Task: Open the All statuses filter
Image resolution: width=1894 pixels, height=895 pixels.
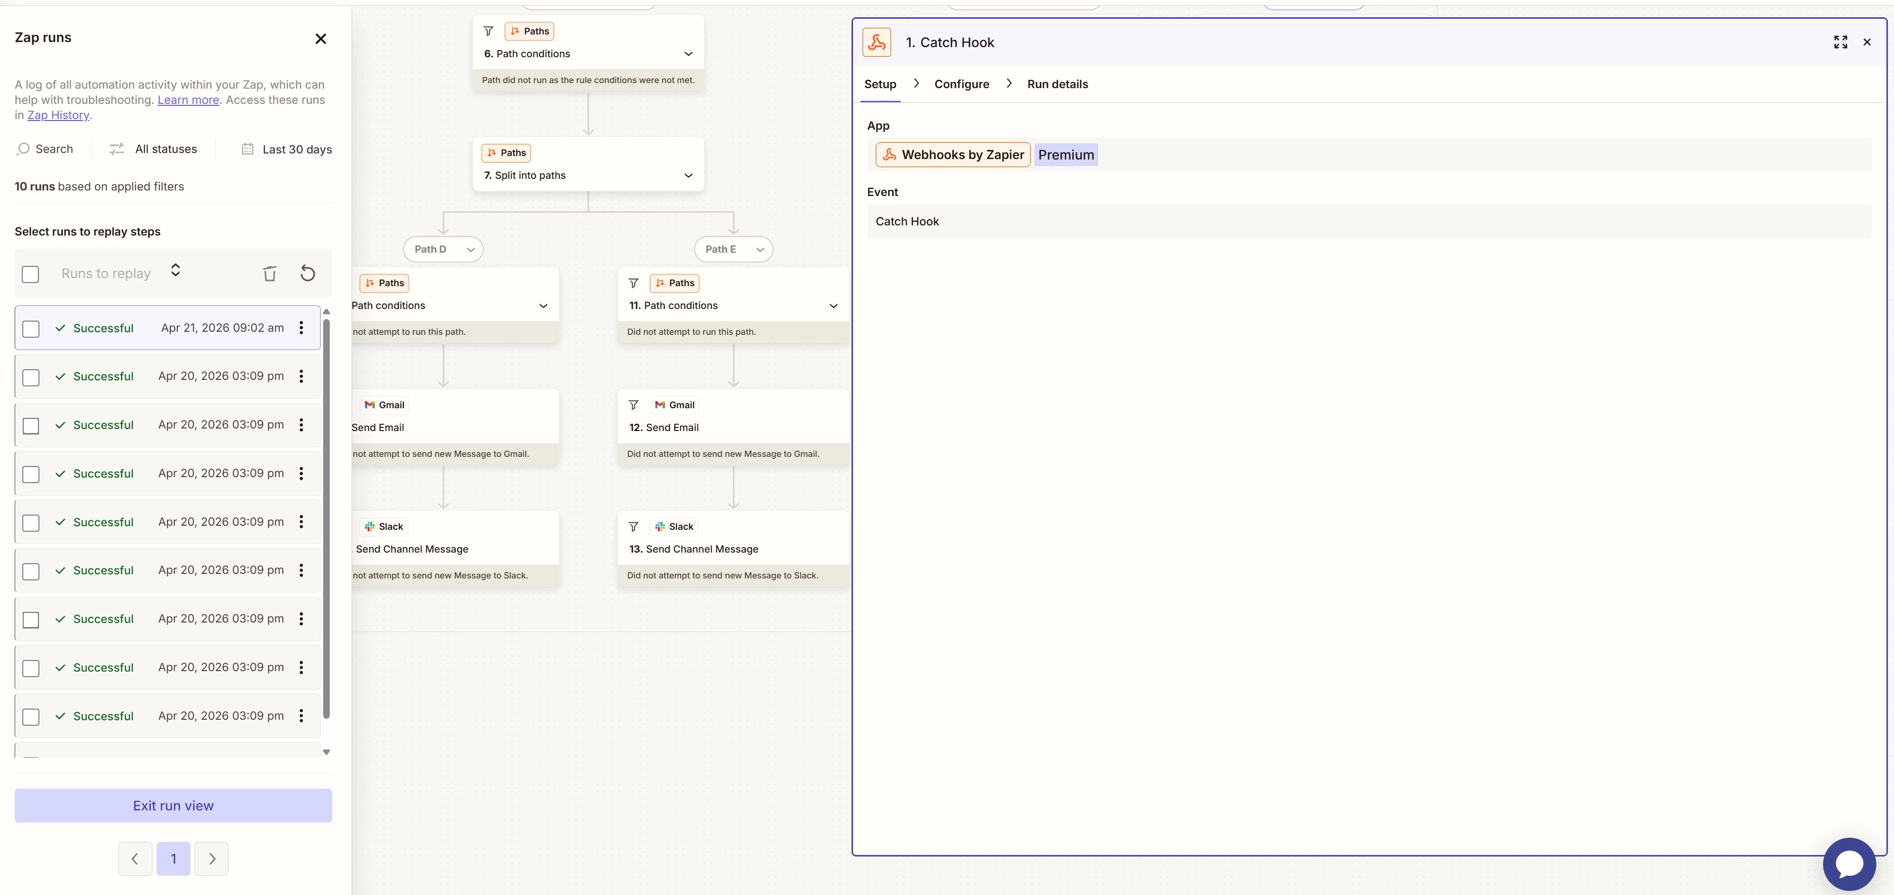Action: [x=153, y=149]
